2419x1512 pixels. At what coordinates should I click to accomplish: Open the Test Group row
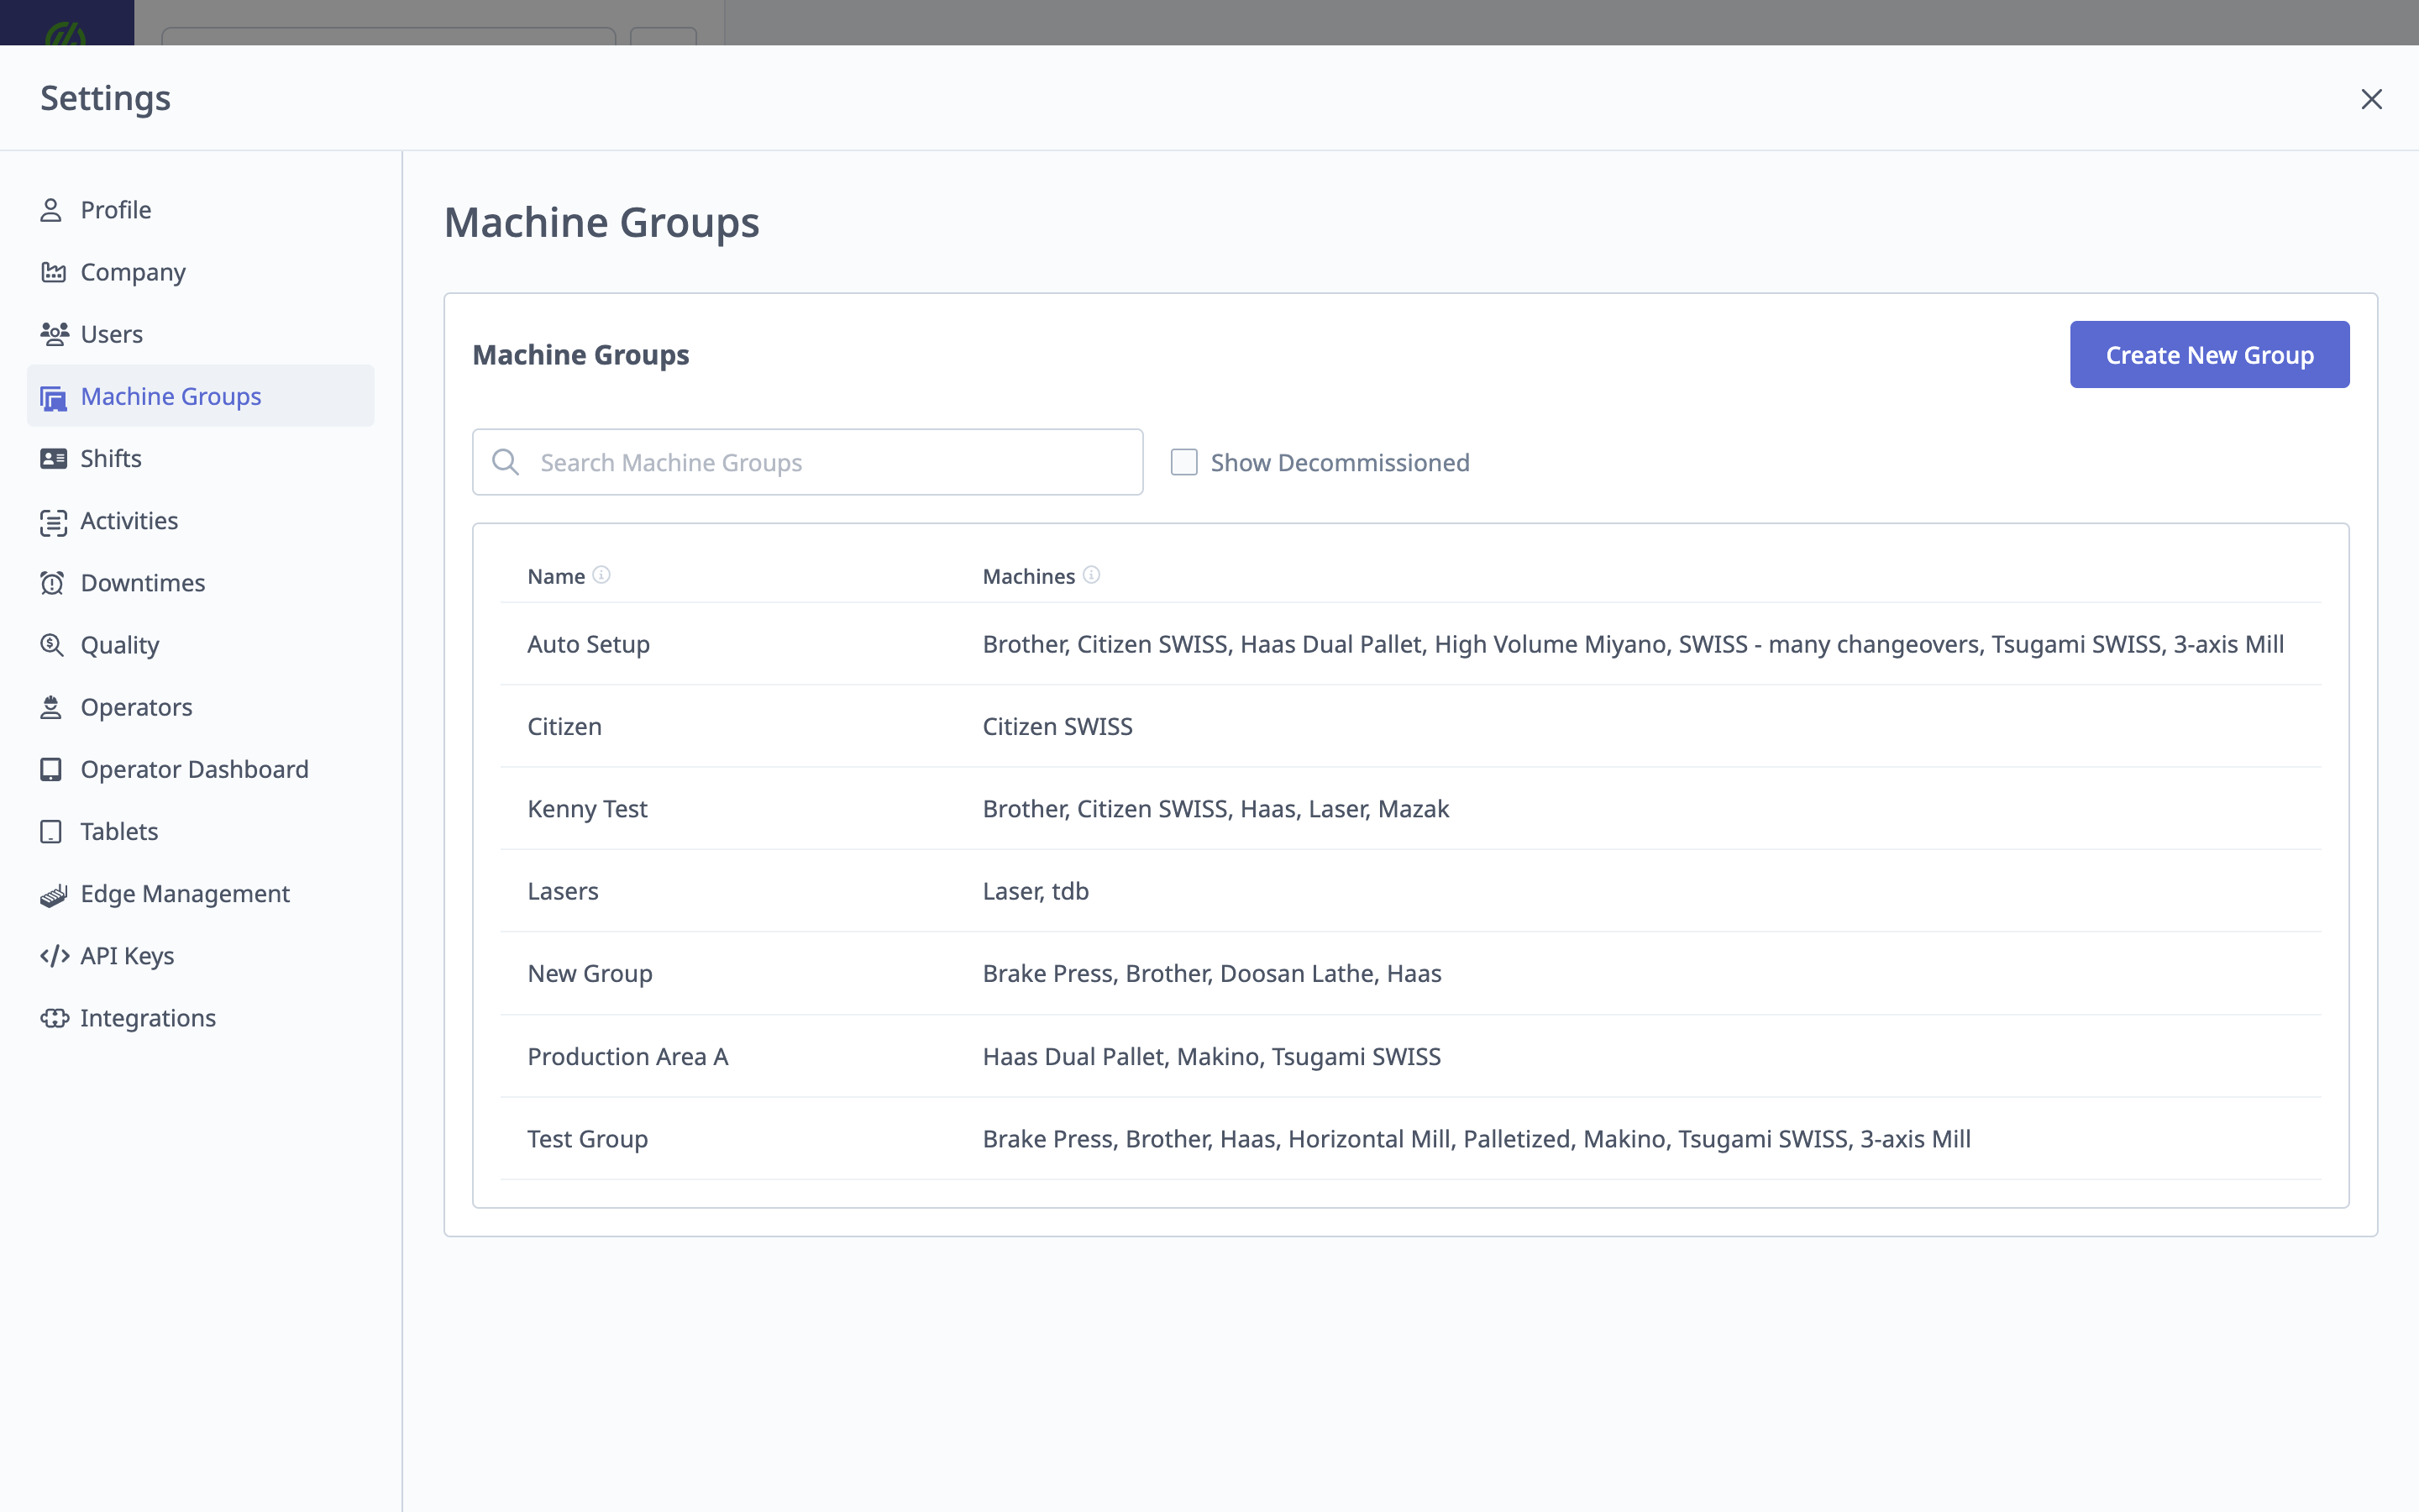point(1410,1138)
